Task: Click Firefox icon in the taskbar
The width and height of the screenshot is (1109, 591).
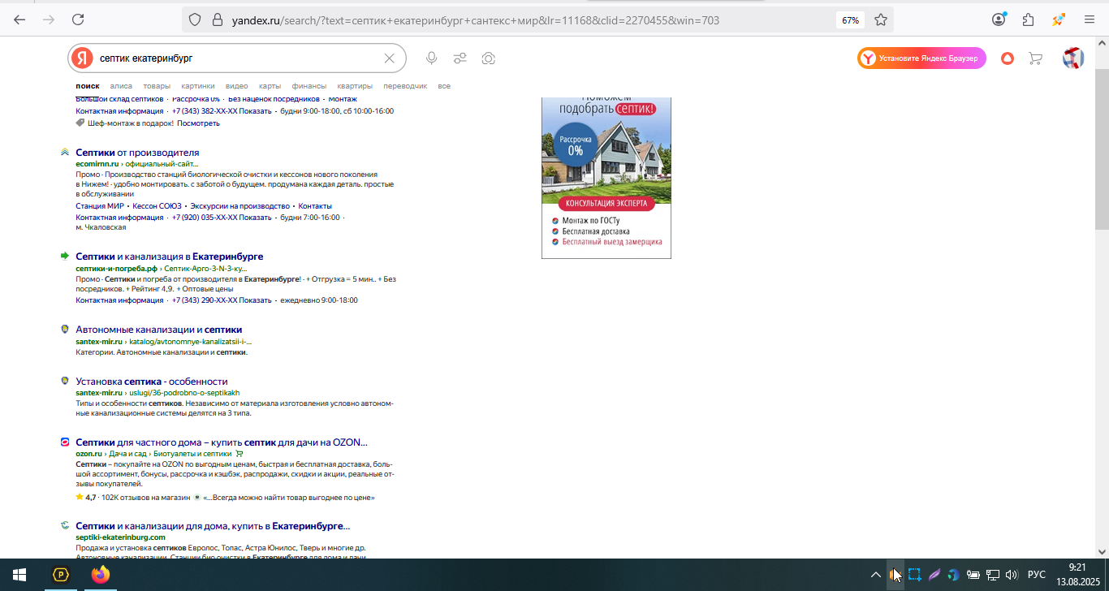Action: (x=101, y=575)
